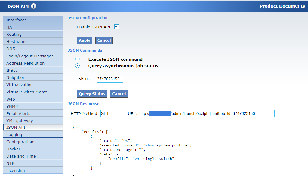308x187 pixels.
Task: Click the Query Status button
Action: pos(92,94)
